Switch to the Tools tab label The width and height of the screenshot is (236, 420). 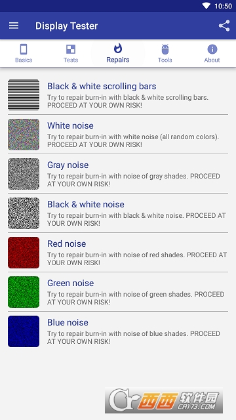[165, 60]
